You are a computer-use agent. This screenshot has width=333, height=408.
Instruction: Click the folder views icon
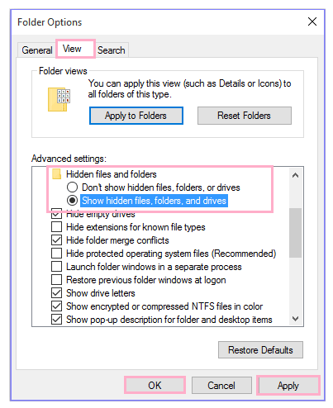(x=59, y=99)
